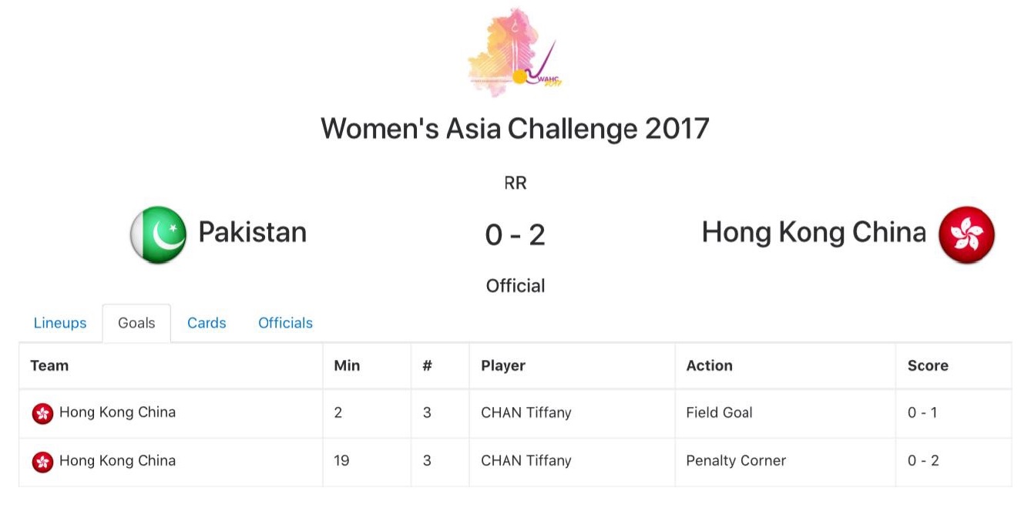Select CHAN Tiffany in Penalty Corner row
Viewport: 1031px width, 518px height.
point(526,461)
